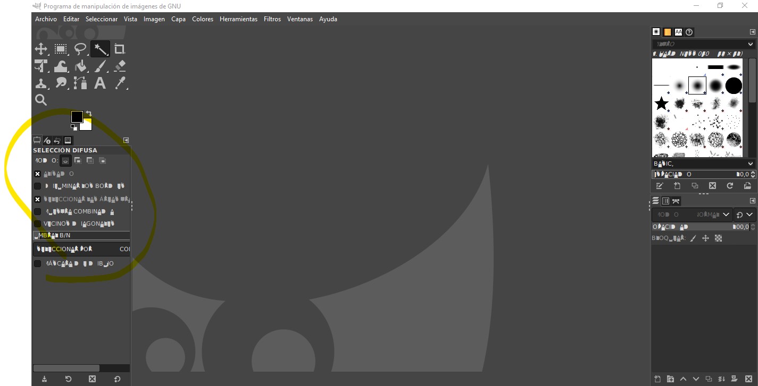Delete tool preset in tool options

tap(92, 379)
